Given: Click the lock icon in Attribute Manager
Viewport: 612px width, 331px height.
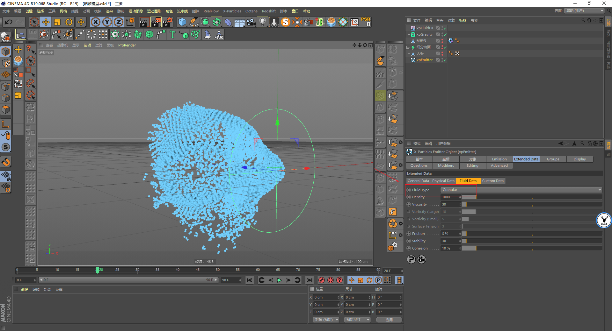Looking at the screenshot, I should 589,144.
